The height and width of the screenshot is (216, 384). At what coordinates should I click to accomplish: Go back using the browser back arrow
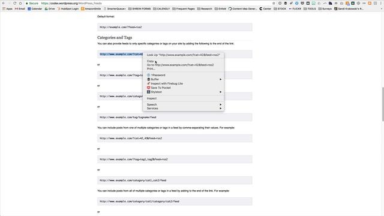pos(4,3)
